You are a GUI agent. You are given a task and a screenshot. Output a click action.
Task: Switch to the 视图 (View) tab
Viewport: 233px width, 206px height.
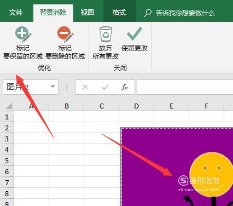tap(88, 13)
